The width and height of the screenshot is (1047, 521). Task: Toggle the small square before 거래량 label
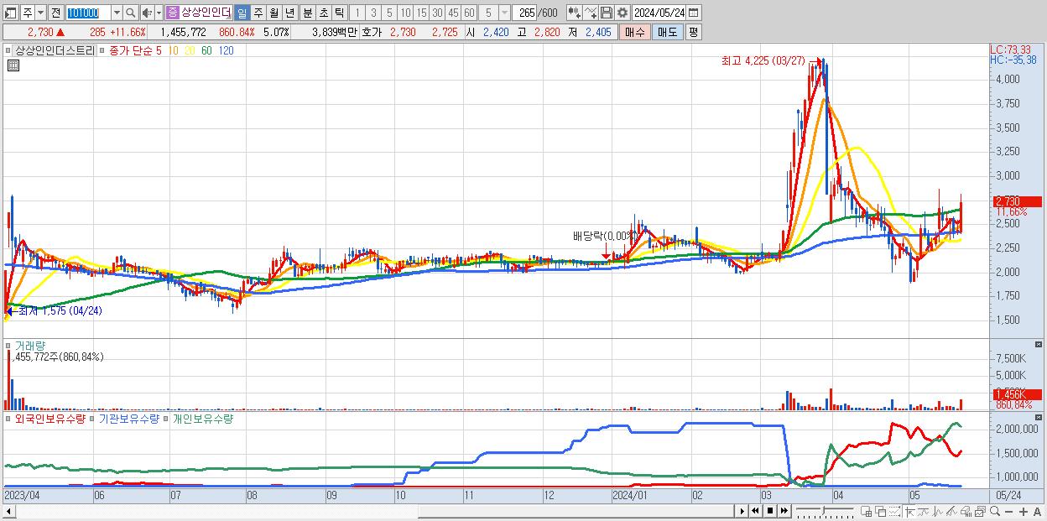[9, 345]
